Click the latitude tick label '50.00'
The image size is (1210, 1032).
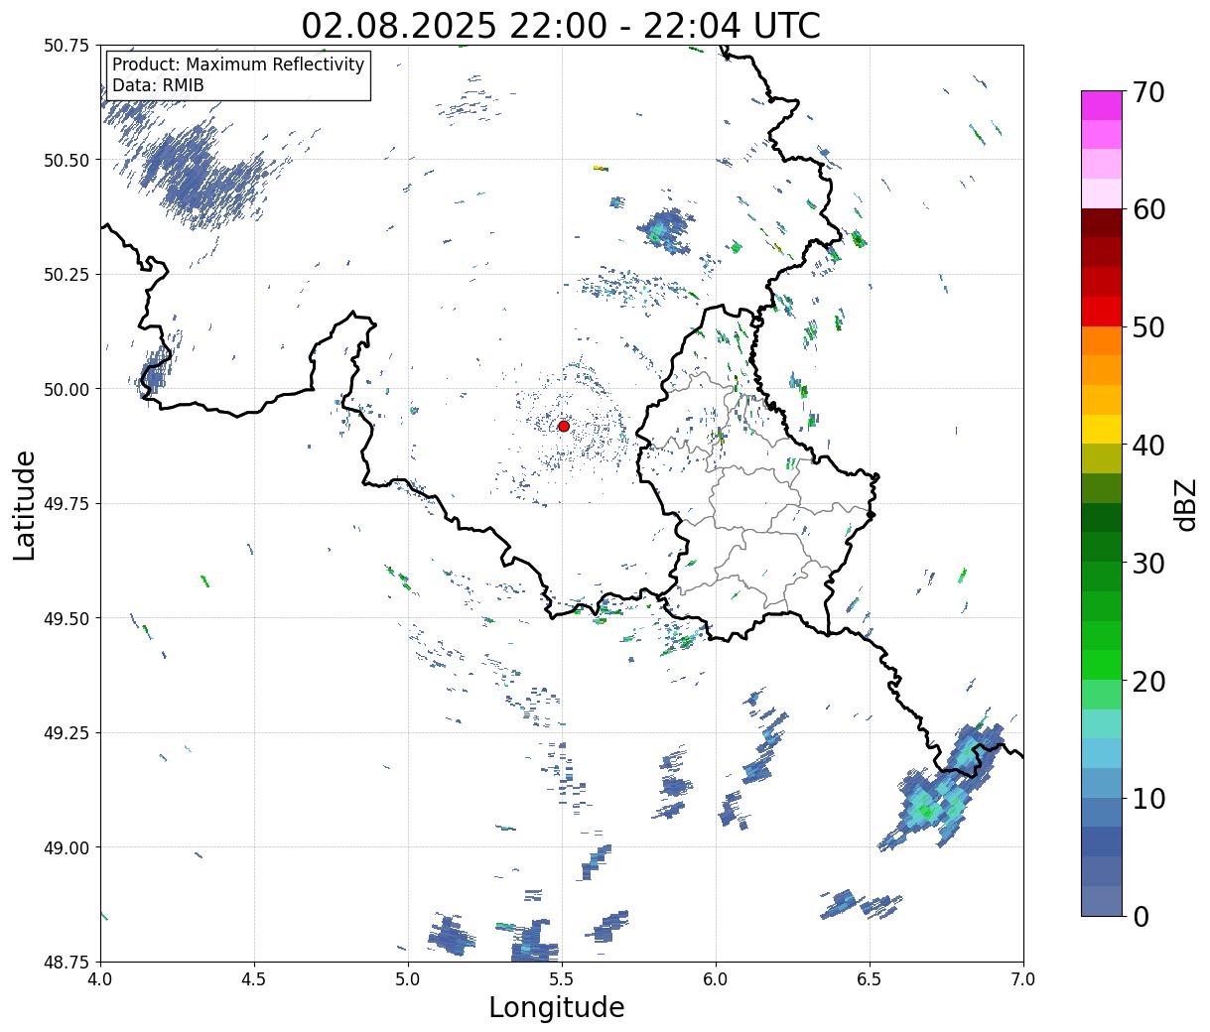(67, 389)
